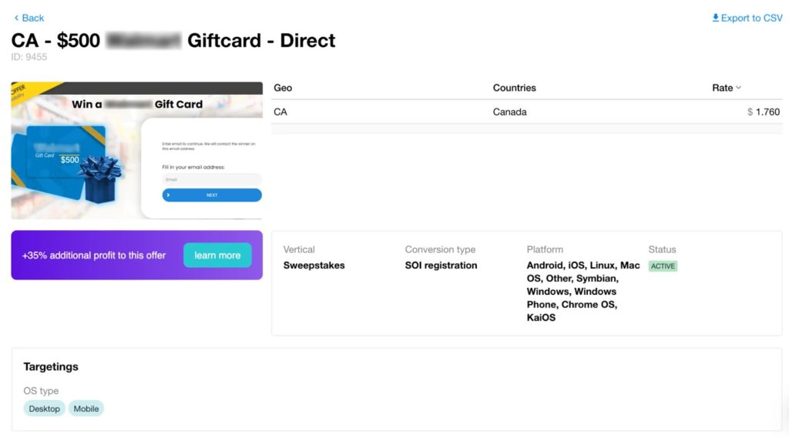Click the email address input field

(x=212, y=179)
